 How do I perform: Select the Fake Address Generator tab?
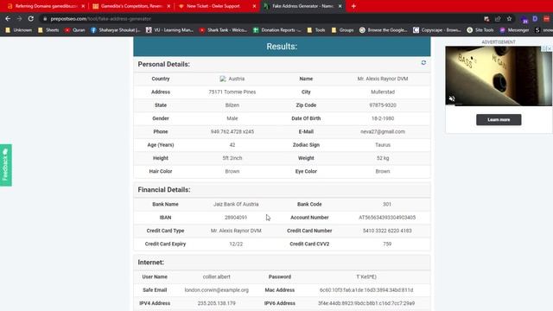(x=302, y=6)
